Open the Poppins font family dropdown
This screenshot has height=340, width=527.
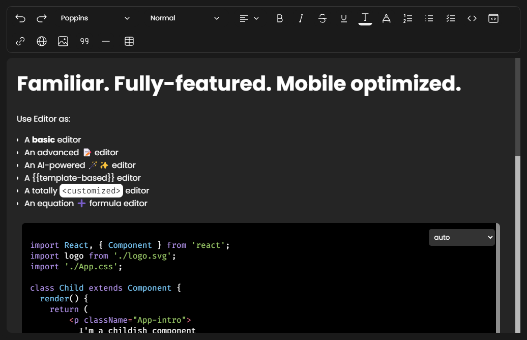pos(95,18)
